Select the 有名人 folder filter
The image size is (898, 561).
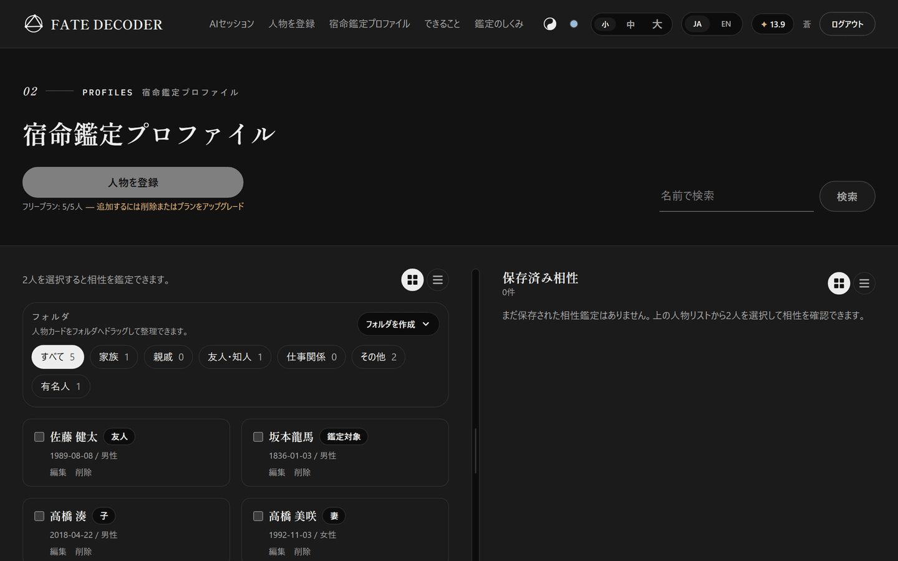click(x=61, y=386)
